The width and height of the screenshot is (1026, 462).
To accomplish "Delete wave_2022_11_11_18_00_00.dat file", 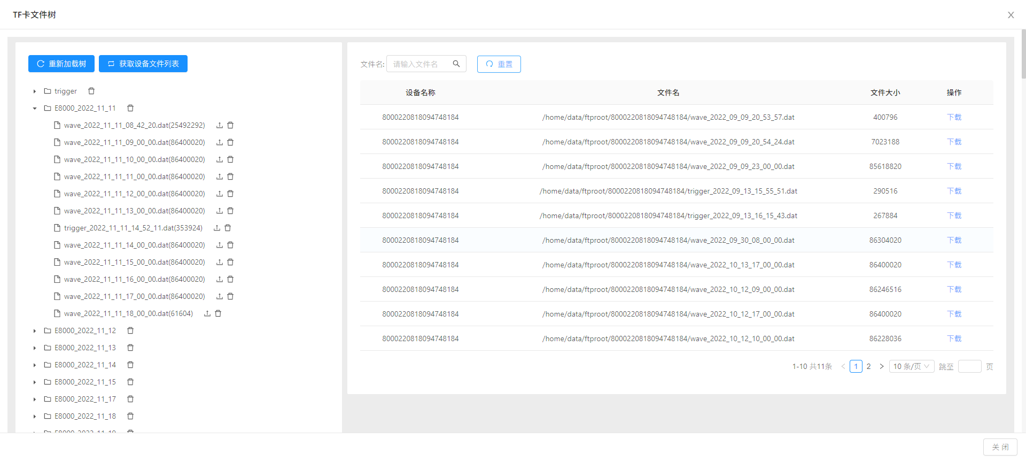I will point(218,313).
